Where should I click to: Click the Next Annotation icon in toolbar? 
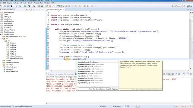75,6
